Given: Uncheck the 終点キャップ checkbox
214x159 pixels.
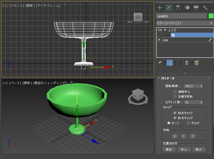Looking at the screenshot, I should pyautogui.click(x=175, y=118).
